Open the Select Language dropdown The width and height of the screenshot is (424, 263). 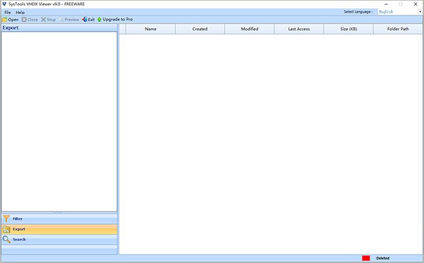(x=400, y=11)
